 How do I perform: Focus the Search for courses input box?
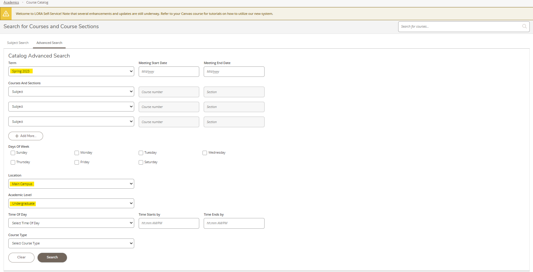coord(460,27)
